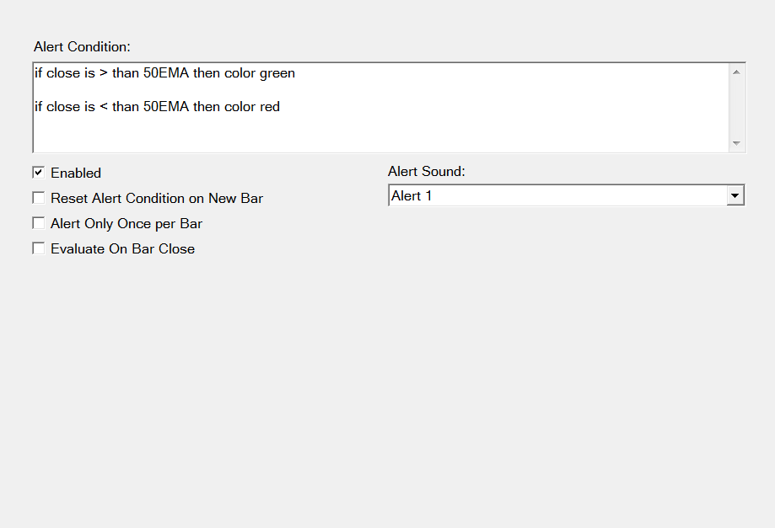Image resolution: width=775 pixels, height=528 pixels.
Task: Enable the Evaluate On Bar Close checkbox
Action: [38, 248]
